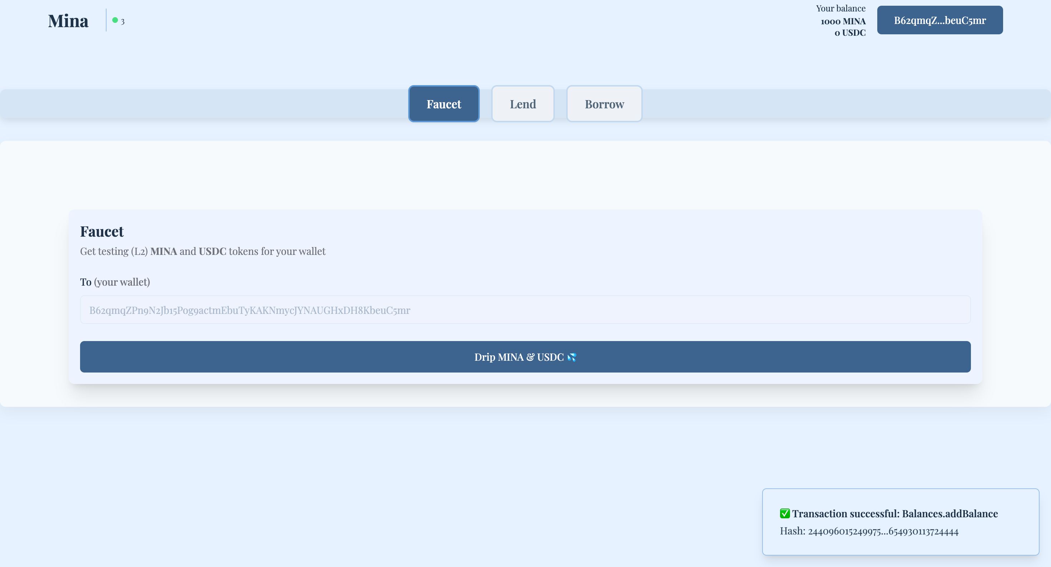Select the transaction Hash value text
This screenshot has width=1051, height=567.
click(x=883, y=531)
